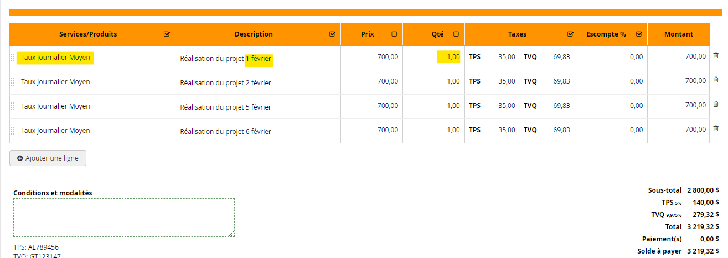Click the Conditions et modalités text area
The width and height of the screenshot is (728, 258).
pyautogui.click(x=123, y=218)
